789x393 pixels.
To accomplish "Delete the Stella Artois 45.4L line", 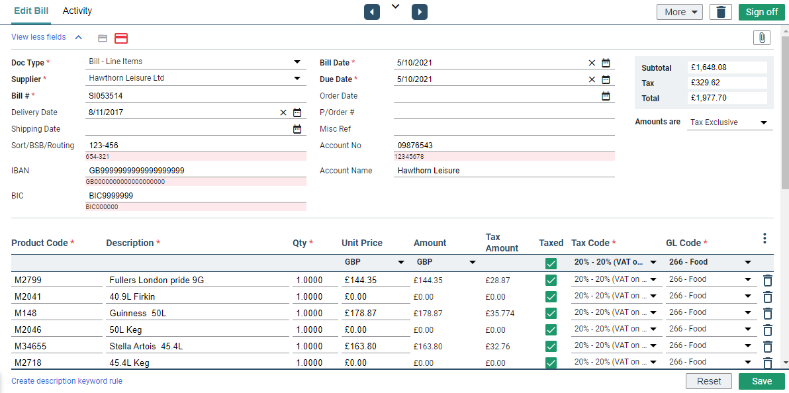I will point(767,347).
